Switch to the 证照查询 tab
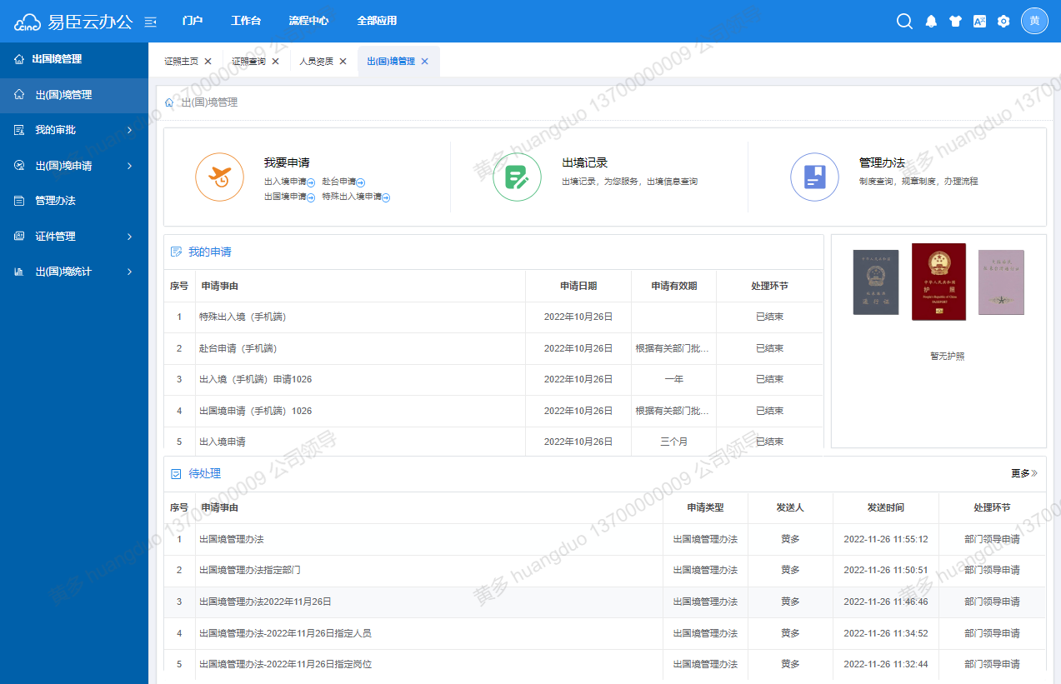The height and width of the screenshot is (684, 1061). click(x=248, y=62)
